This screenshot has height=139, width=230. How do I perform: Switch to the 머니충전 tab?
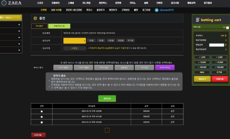coord(39,26)
